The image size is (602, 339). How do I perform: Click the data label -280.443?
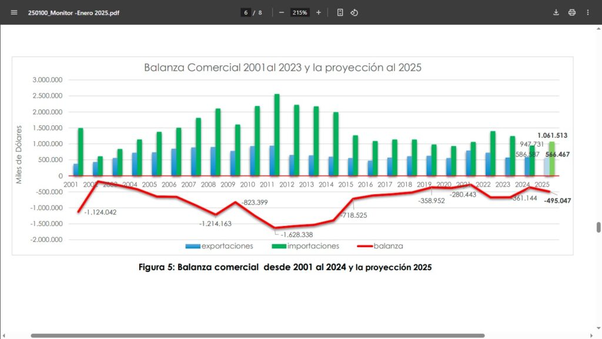463,194
